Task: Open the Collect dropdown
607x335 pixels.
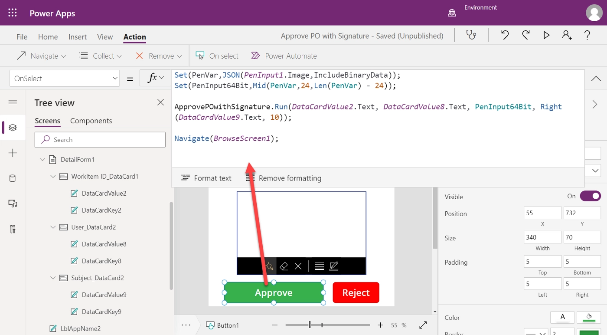Action: tap(101, 56)
